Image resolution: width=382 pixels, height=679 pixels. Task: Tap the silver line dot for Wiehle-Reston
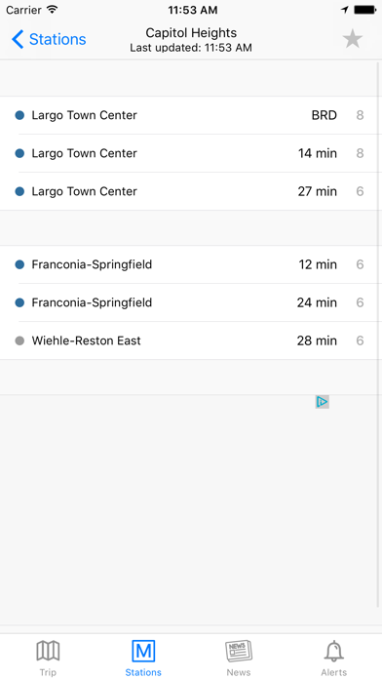pos(19,340)
